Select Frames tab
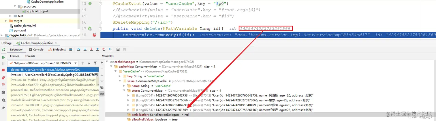This screenshot has width=436, height=121. pyautogui.click(x=14, y=56)
